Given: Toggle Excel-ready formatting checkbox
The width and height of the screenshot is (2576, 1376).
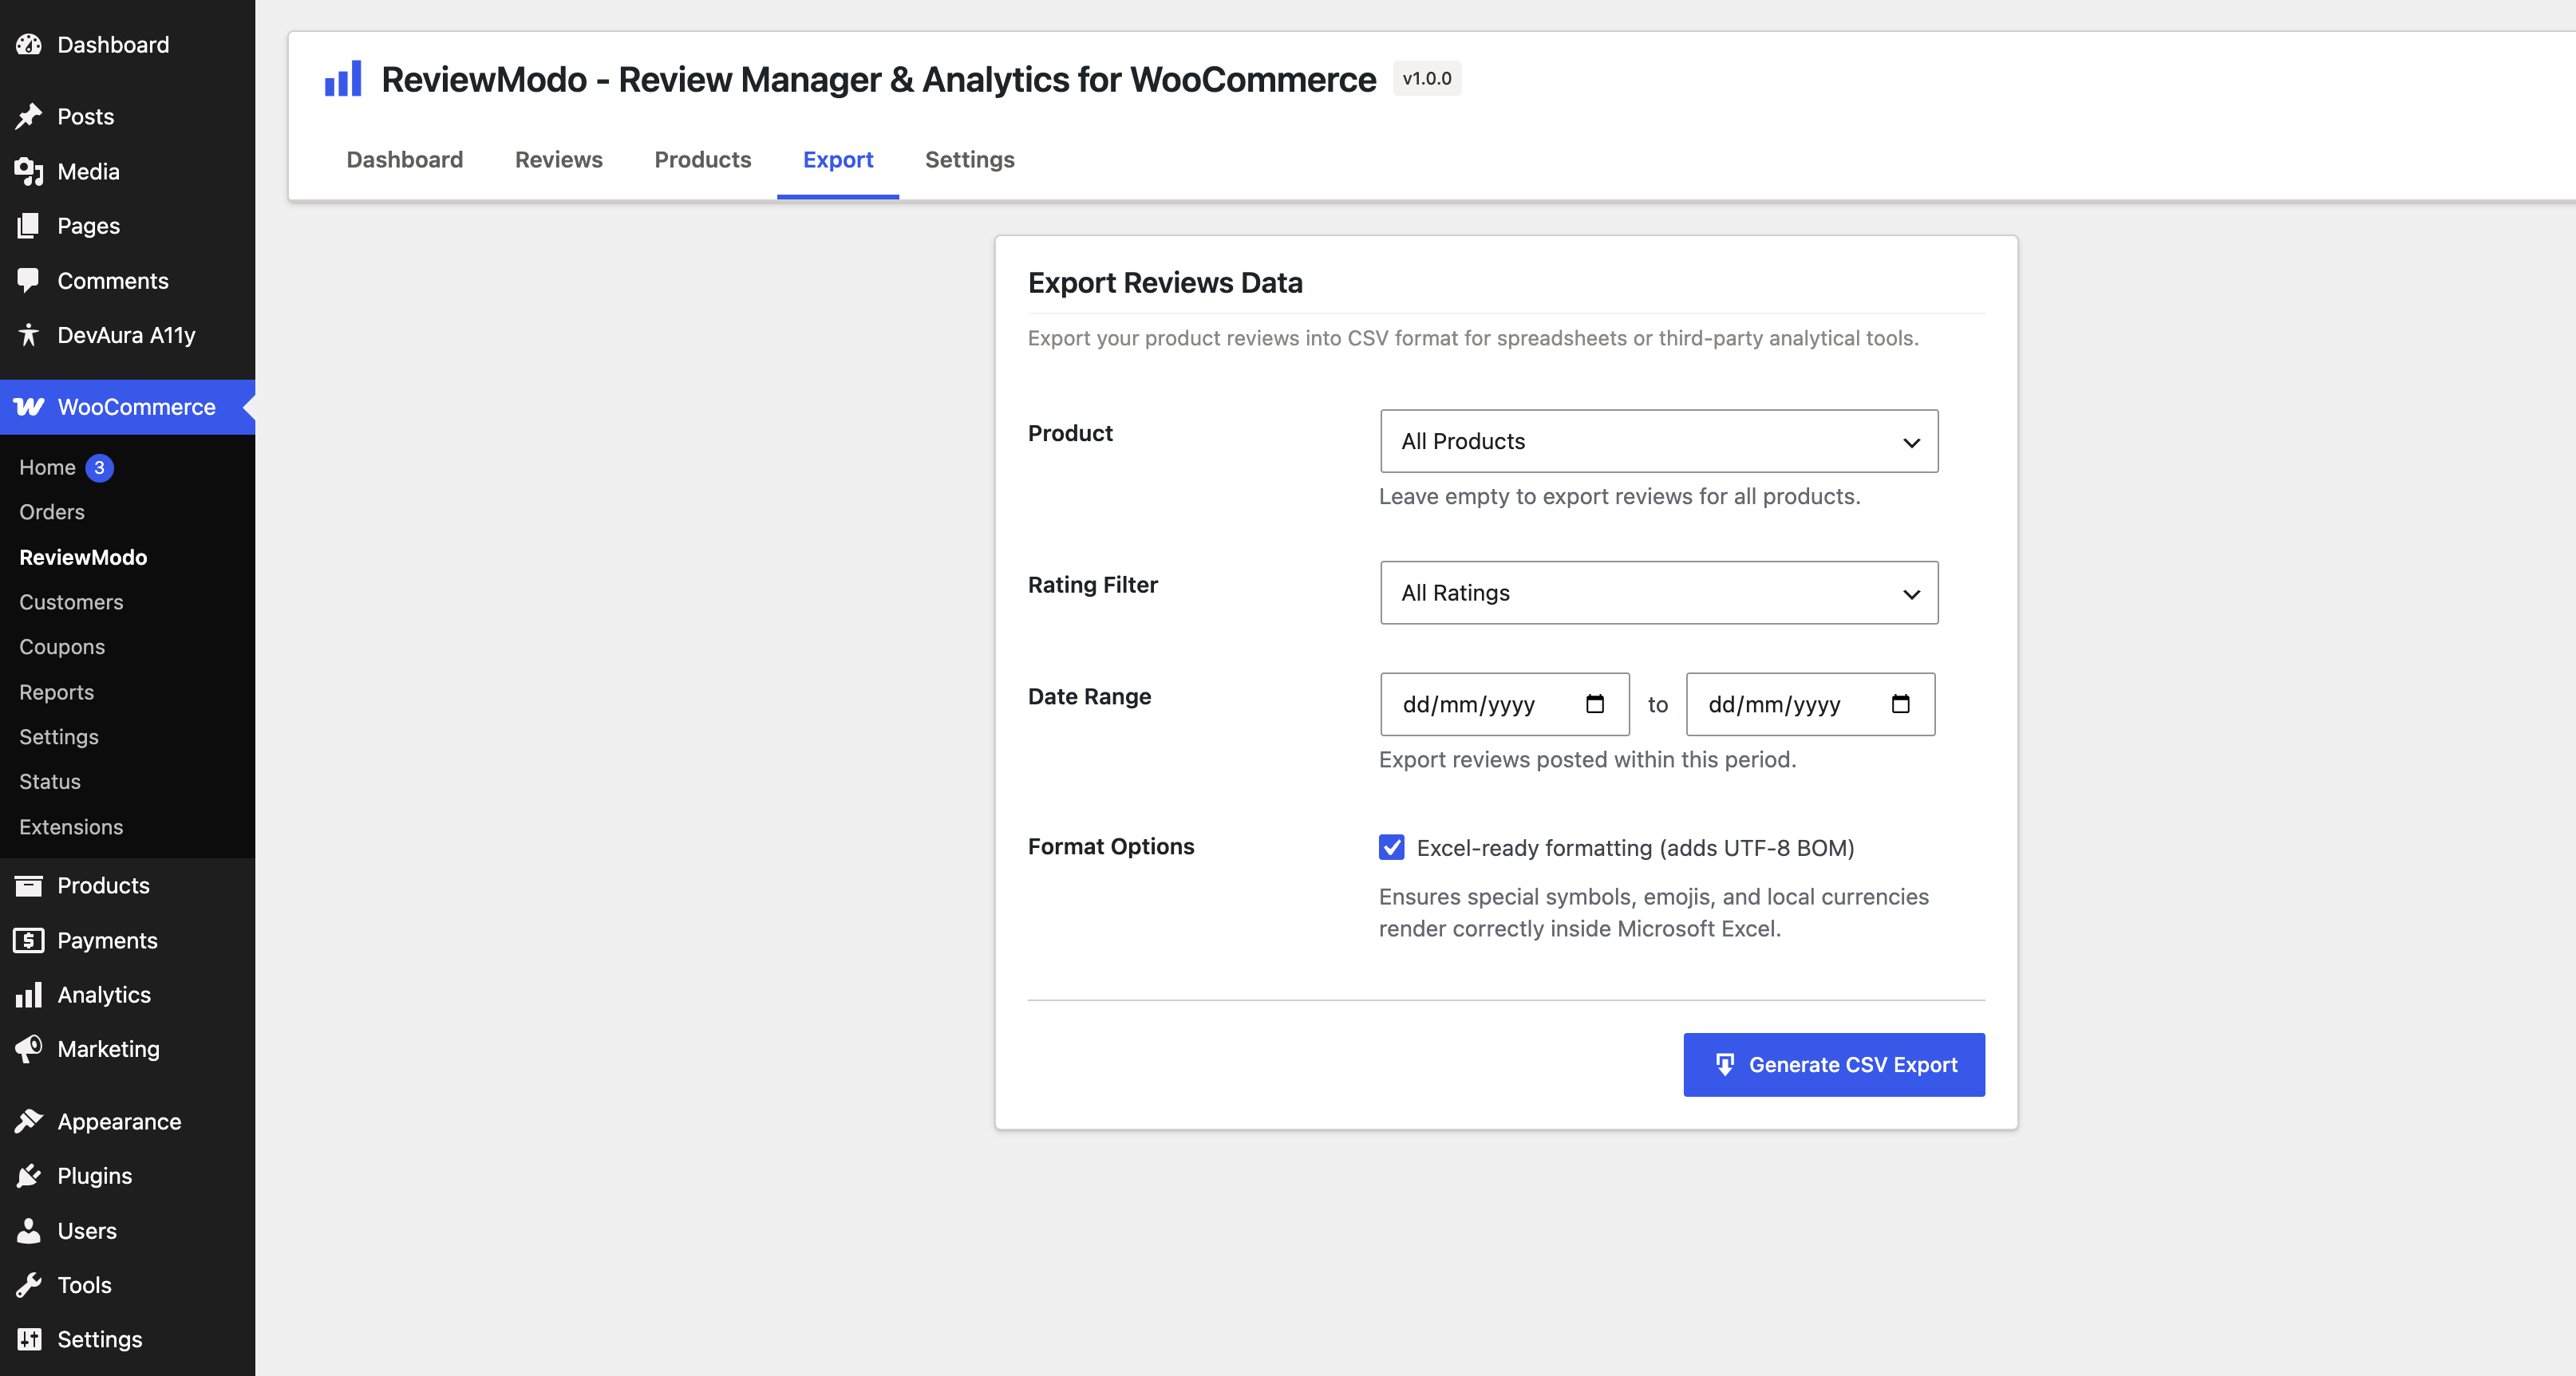Looking at the screenshot, I should coord(1391,847).
